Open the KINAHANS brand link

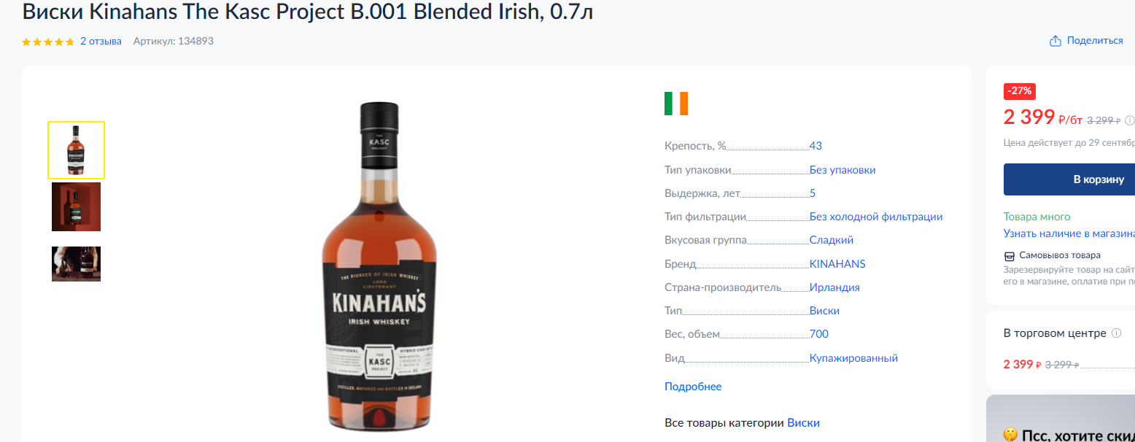pos(837,264)
